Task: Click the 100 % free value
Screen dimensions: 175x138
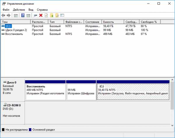Action: pyautogui.click(x=144, y=30)
